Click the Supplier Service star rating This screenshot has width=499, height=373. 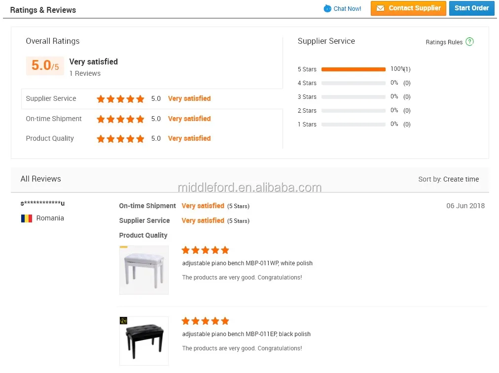pos(120,99)
